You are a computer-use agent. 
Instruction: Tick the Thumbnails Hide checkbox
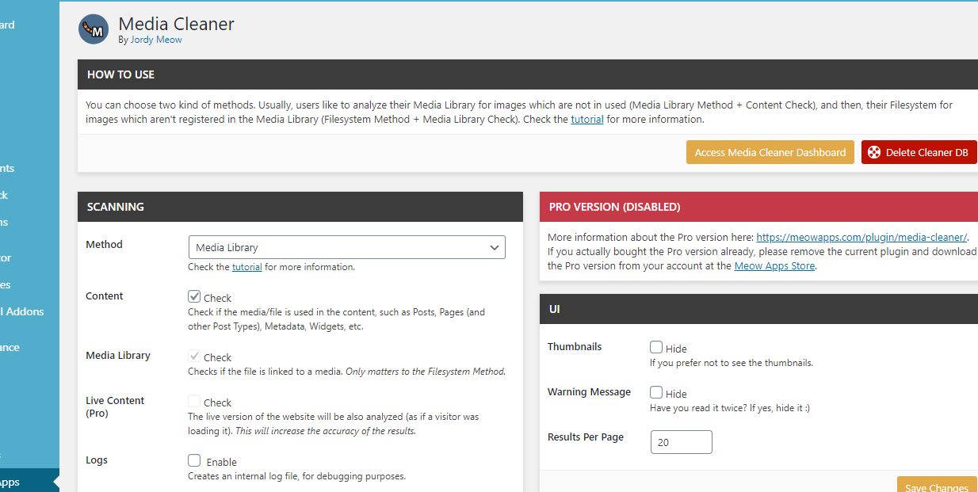(656, 347)
